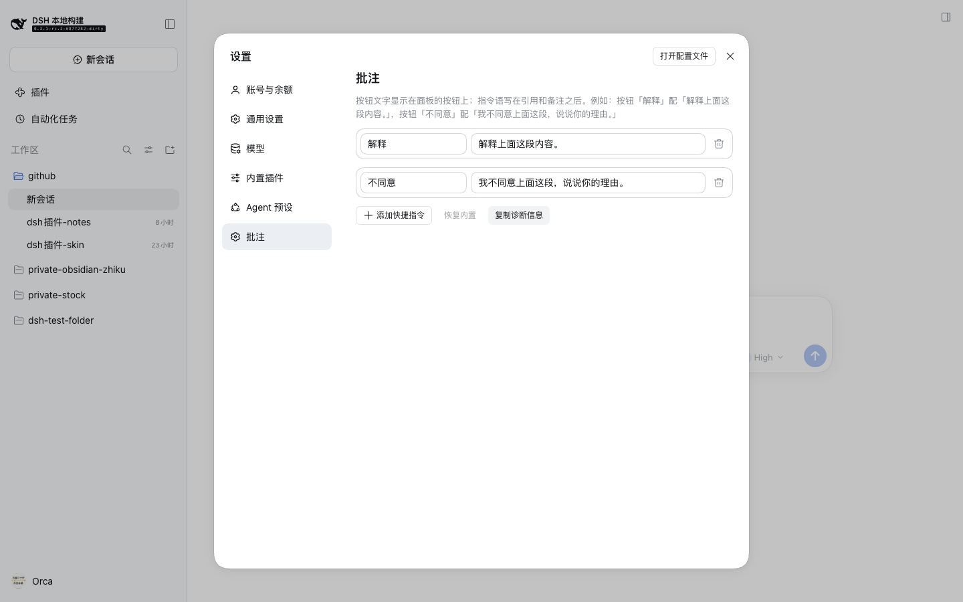Open workspace filter settings icon

[x=148, y=150]
